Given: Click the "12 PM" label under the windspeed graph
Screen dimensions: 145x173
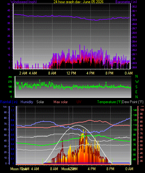Looking at the screenshot, I should [71, 73].
